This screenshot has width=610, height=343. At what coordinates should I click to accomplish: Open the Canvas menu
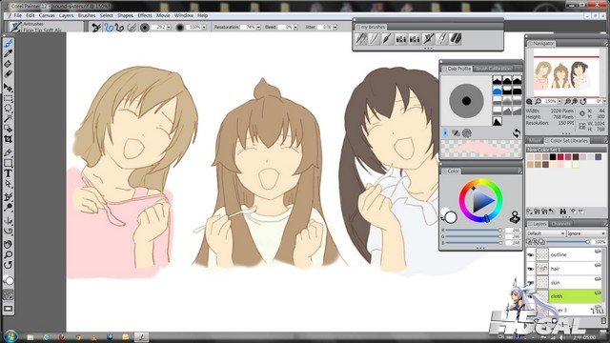pos(47,15)
